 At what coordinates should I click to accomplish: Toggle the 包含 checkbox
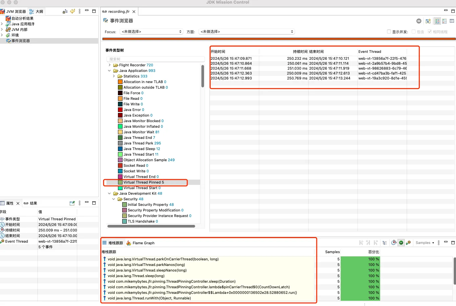(414, 32)
